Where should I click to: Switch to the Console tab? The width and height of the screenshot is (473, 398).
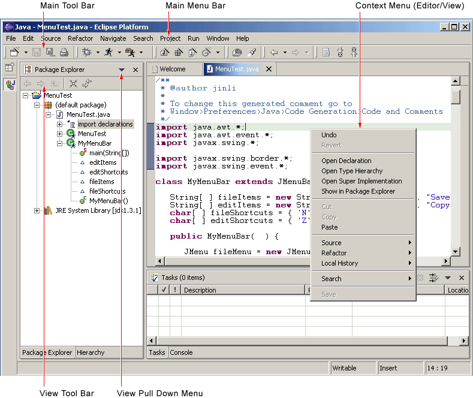coord(181,352)
